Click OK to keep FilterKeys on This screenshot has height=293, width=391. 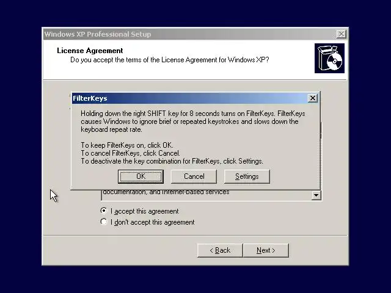(141, 176)
